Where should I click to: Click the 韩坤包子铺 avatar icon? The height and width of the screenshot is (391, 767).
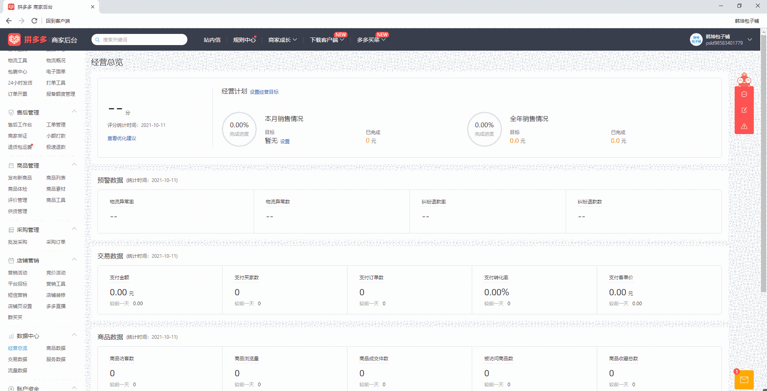(x=696, y=39)
